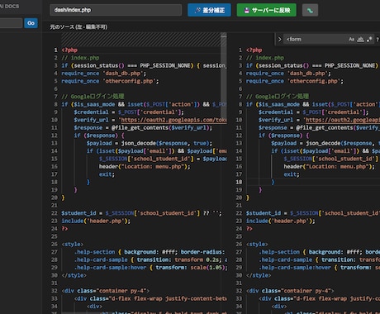
Task: Click the green squiggle icon button
Action: coord(310,11)
